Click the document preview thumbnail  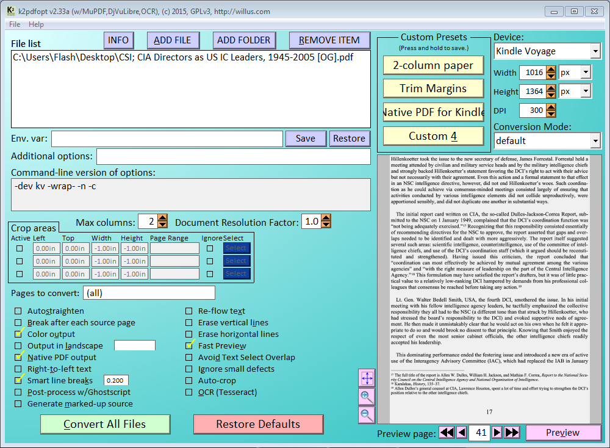pos(489,289)
